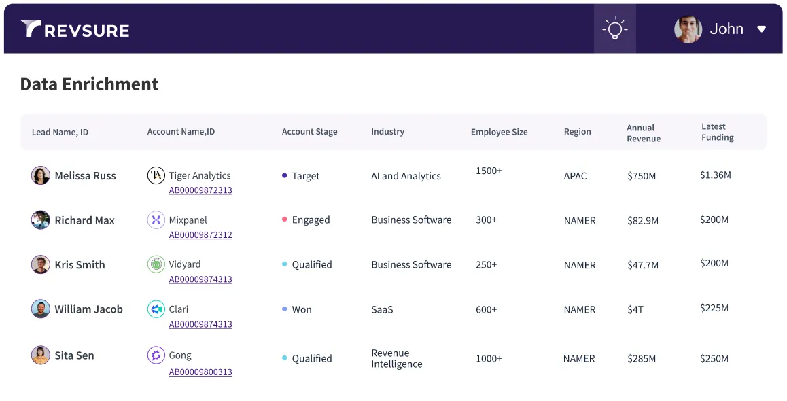The image size is (787, 401).
Task: Open the lightbulb insights icon
Action: tap(615, 29)
